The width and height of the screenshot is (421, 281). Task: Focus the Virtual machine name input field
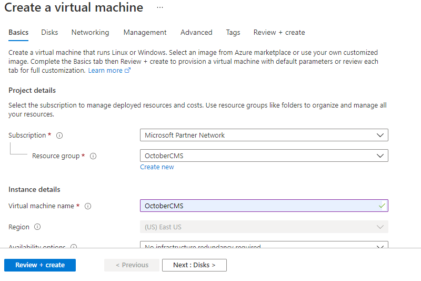tap(258, 206)
